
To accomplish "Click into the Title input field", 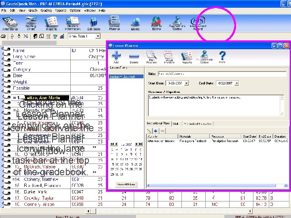I will 222,74.
